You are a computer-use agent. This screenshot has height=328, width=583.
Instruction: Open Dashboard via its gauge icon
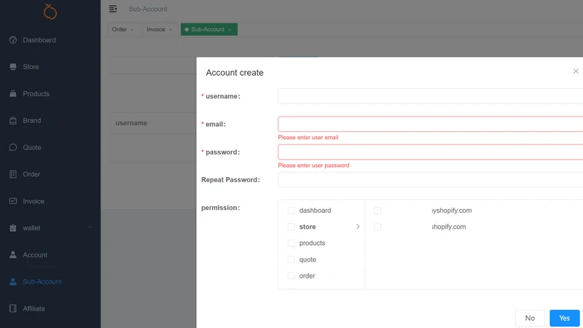[x=13, y=40]
